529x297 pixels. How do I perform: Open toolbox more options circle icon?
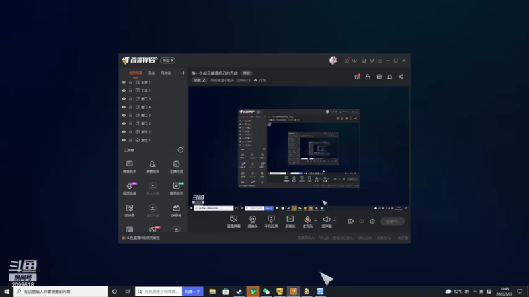pos(181,150)
